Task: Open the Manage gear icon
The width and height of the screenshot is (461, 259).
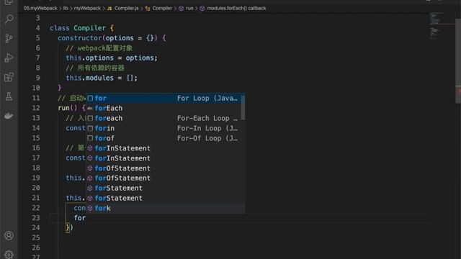Action: pos(9,254)
